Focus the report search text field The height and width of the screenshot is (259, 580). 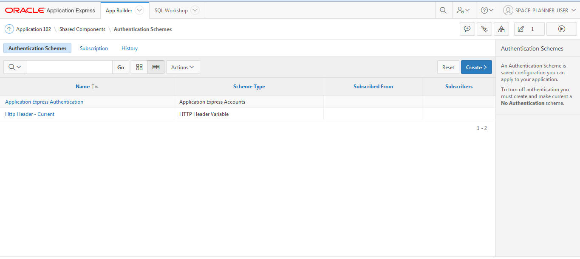point(70,67)
